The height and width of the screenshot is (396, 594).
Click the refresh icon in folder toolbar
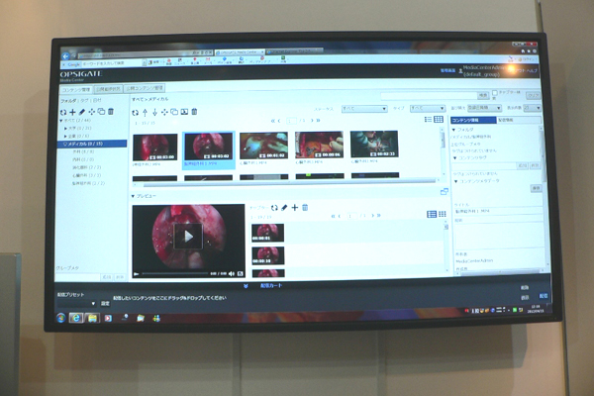click(x=63, y=112)
